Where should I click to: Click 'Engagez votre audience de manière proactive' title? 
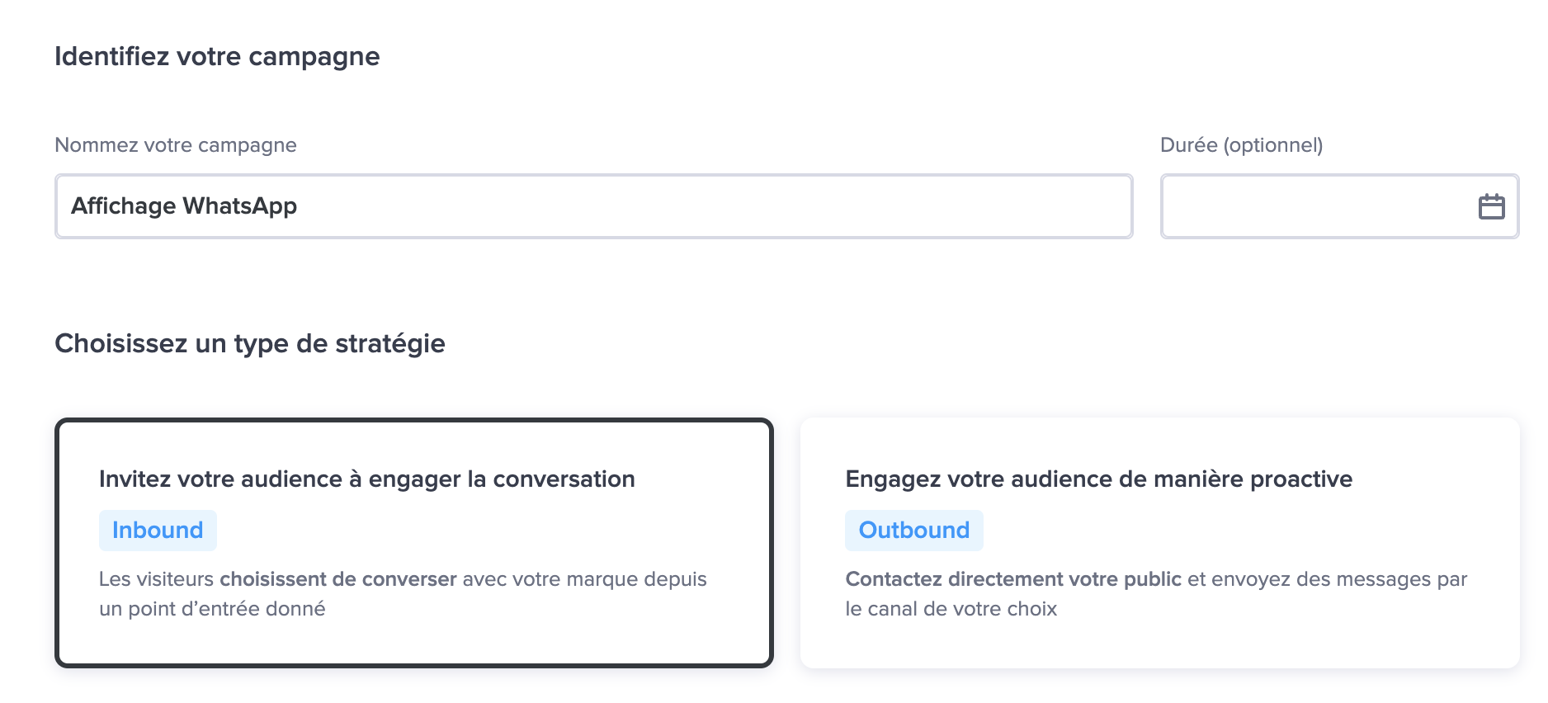(1099, 479)
